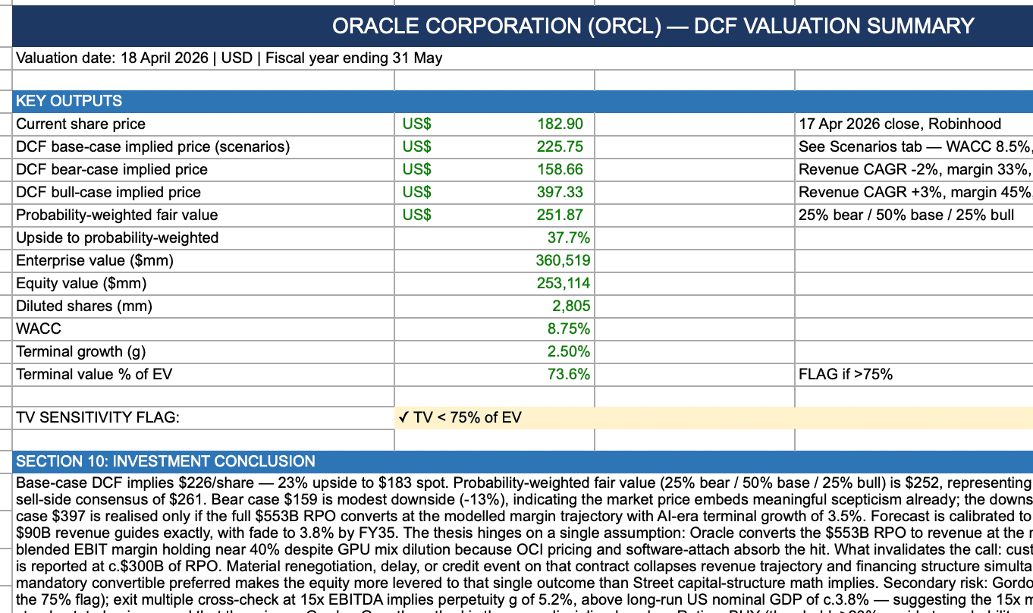Select the 'DCF bull-case implied price' label
Screen dimensions: 1033x613
109,192
